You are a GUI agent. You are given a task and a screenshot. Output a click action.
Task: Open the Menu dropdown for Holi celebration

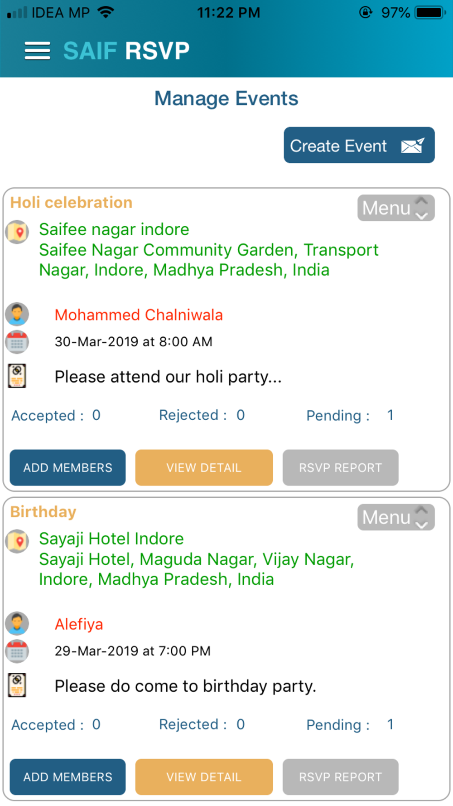[396, 208]
